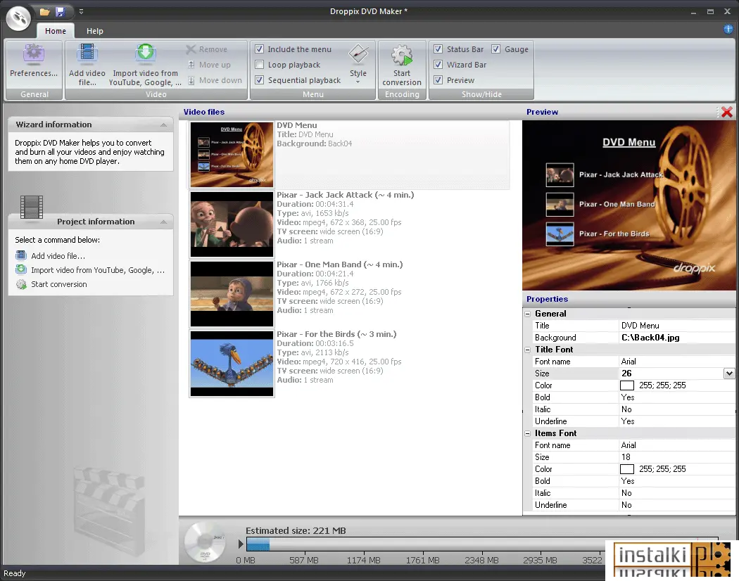Click DVD Menu title in preview
The height and width of the screenshot is (581, 739).
click(x=629, y=142)
